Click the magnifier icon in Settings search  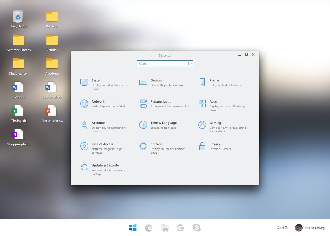coord(189,64)
